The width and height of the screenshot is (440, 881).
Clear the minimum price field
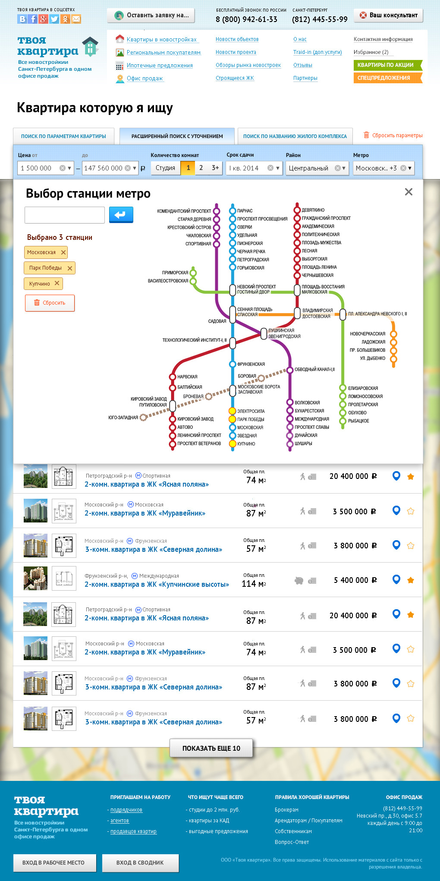click(x=63, y=168)
